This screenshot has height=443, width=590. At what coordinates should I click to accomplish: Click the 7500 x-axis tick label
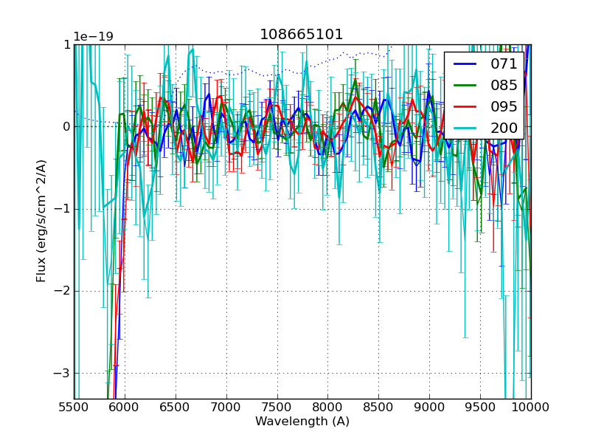tap(277, 408)
